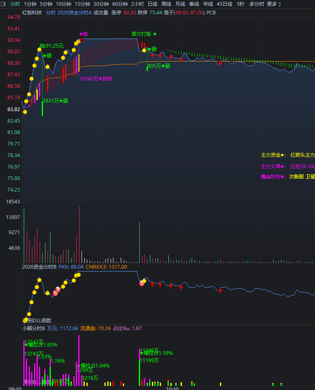Click the 成交量 volume indicator label
Viewport: 315px width, 390px height.
pos(101,13)
